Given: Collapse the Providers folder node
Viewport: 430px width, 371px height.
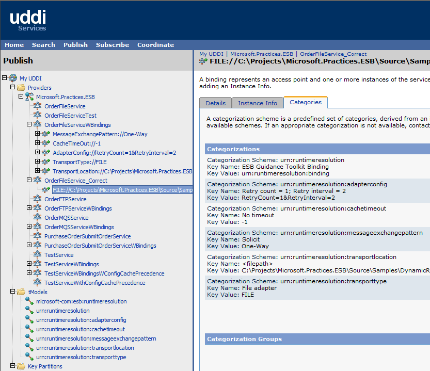Looking at the screenshot, I should click(12, 87).
